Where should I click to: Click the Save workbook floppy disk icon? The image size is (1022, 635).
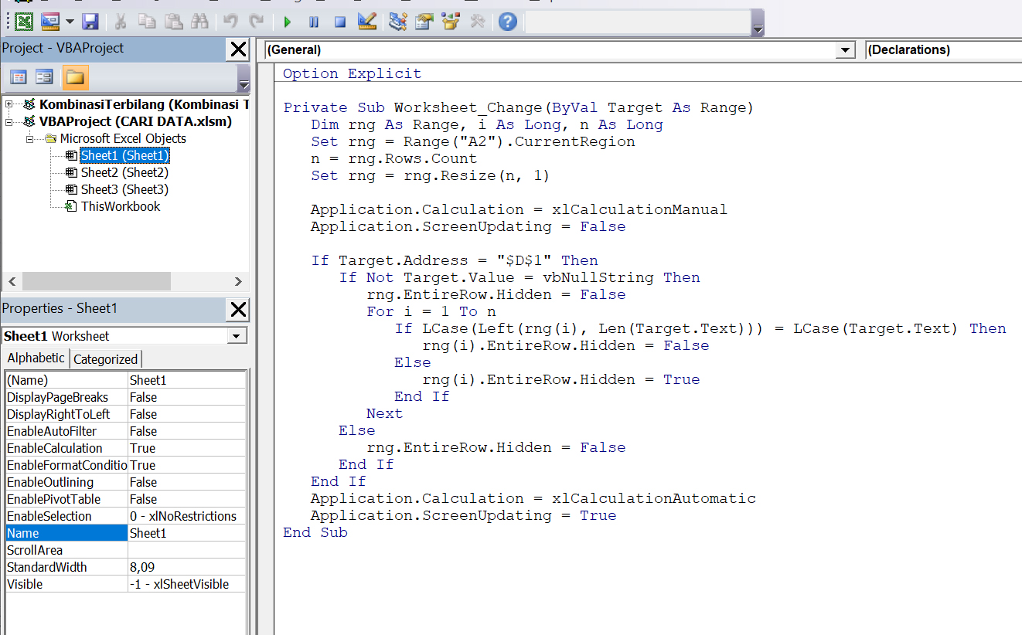tap(90, 22)
